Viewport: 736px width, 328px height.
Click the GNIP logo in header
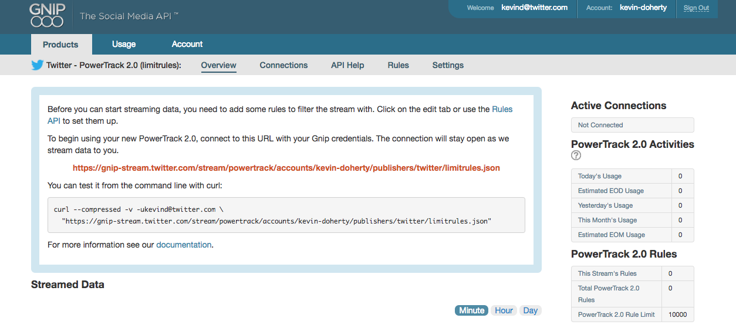click(x=47, y=15)
